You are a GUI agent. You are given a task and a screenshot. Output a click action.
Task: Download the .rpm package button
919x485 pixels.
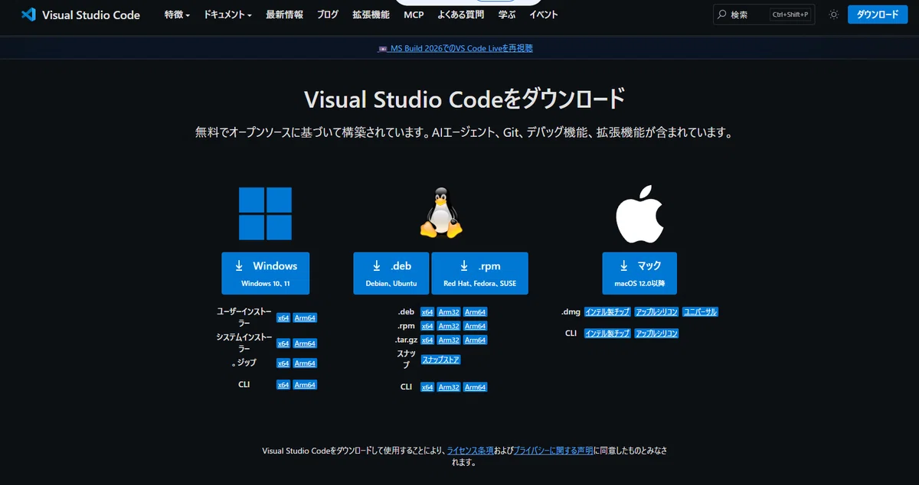479,273
